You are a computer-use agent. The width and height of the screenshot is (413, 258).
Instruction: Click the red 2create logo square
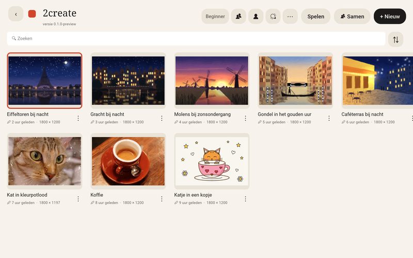click(x=32, y=14)
